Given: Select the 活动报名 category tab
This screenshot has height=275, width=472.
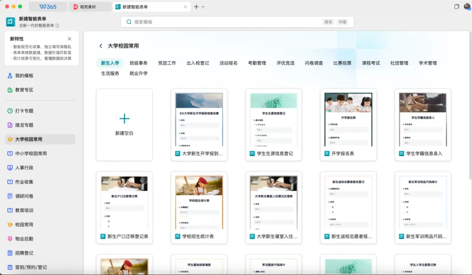Looking at the screenshot, I should click(x=229, y=63).
